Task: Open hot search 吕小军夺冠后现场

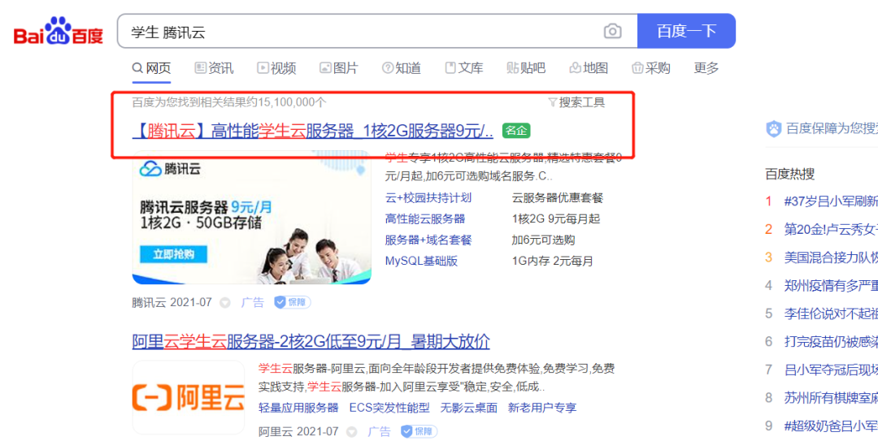Action: coord(830,370)
